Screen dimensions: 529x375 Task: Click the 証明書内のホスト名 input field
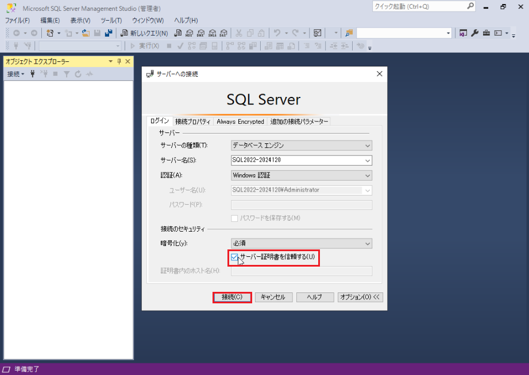[x=302, y=271]
